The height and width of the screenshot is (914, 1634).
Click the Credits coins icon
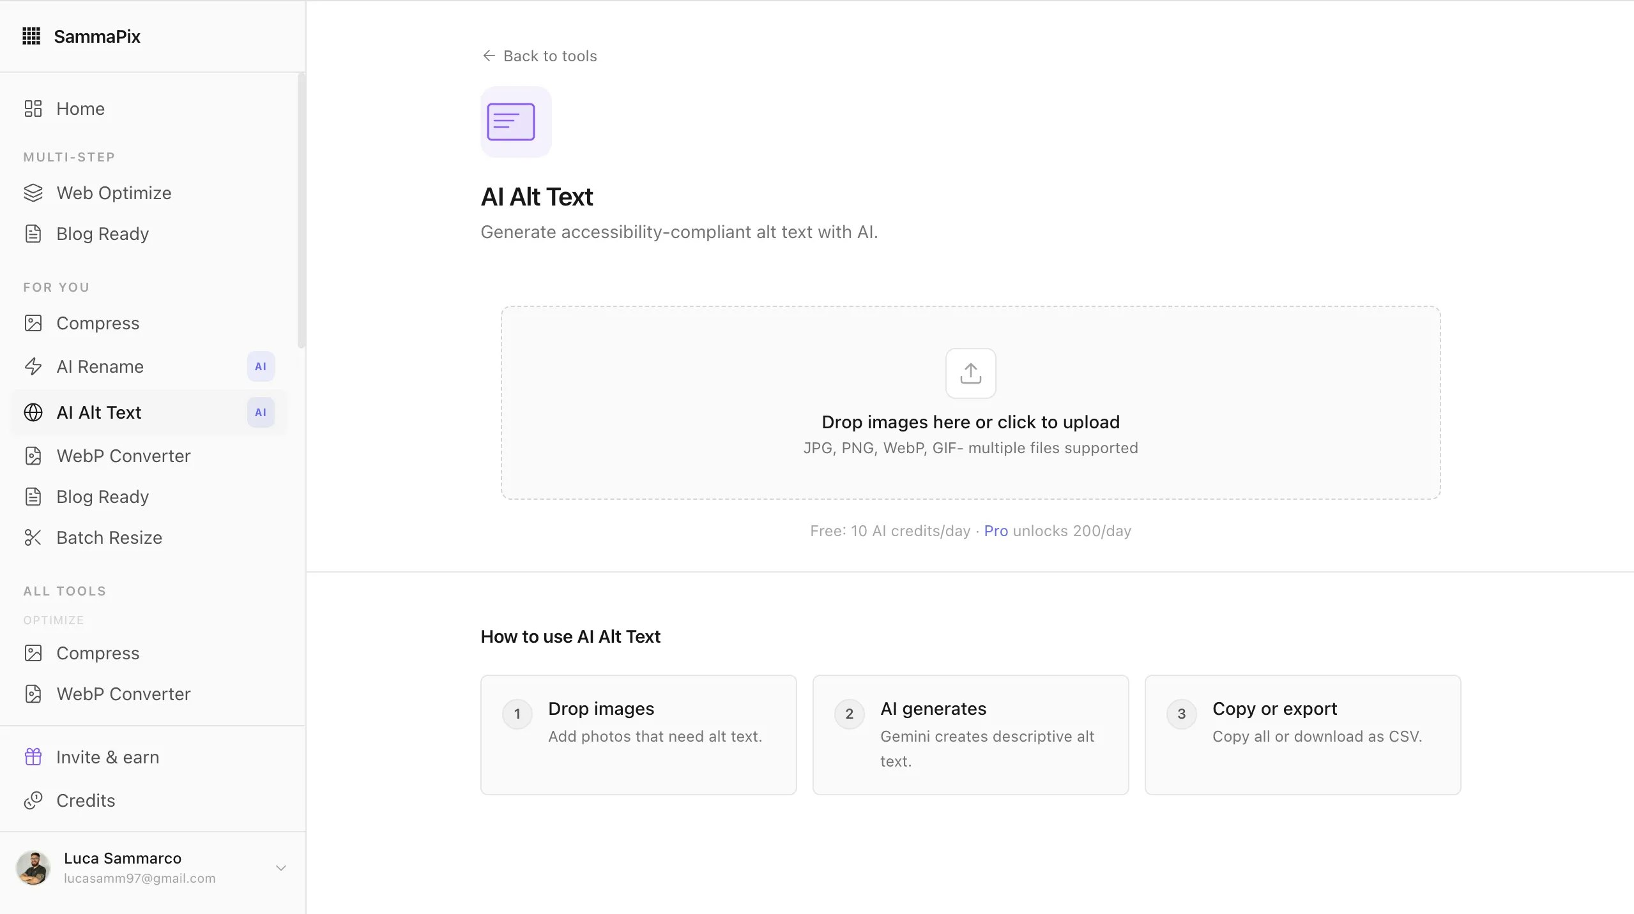[x=33, y=800]
